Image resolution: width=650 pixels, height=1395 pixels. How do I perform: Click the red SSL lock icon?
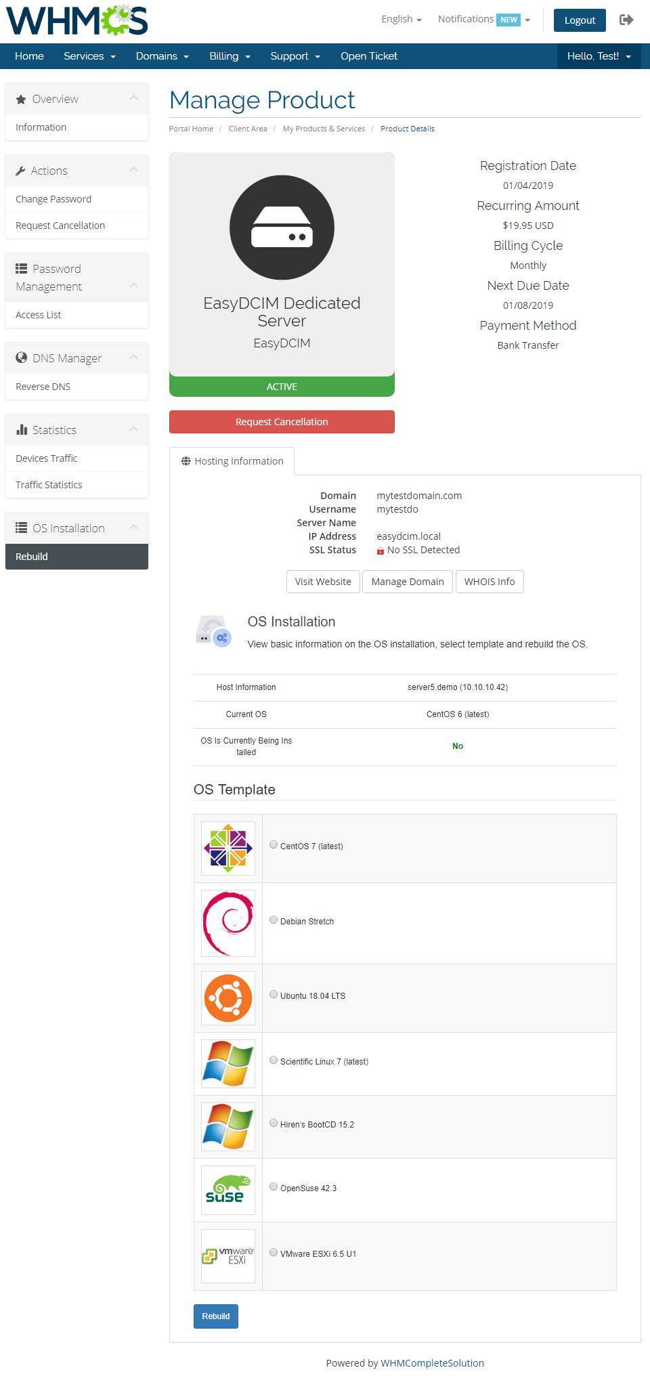click(x=381, y=551)
